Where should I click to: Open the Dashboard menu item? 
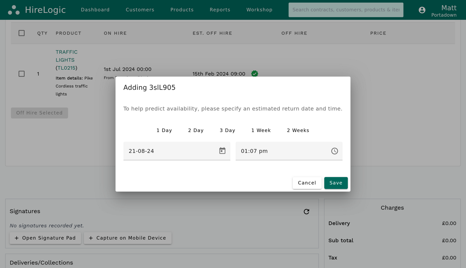tap(95, 10)
